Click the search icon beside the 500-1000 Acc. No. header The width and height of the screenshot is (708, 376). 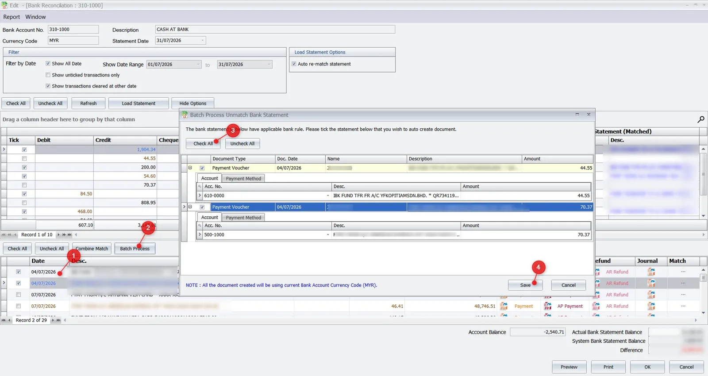(x=200, y=226)
